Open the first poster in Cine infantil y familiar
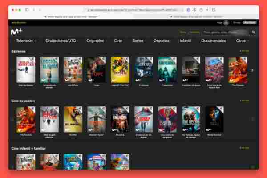This screenshot has width=267, height=178. [26, 162]
